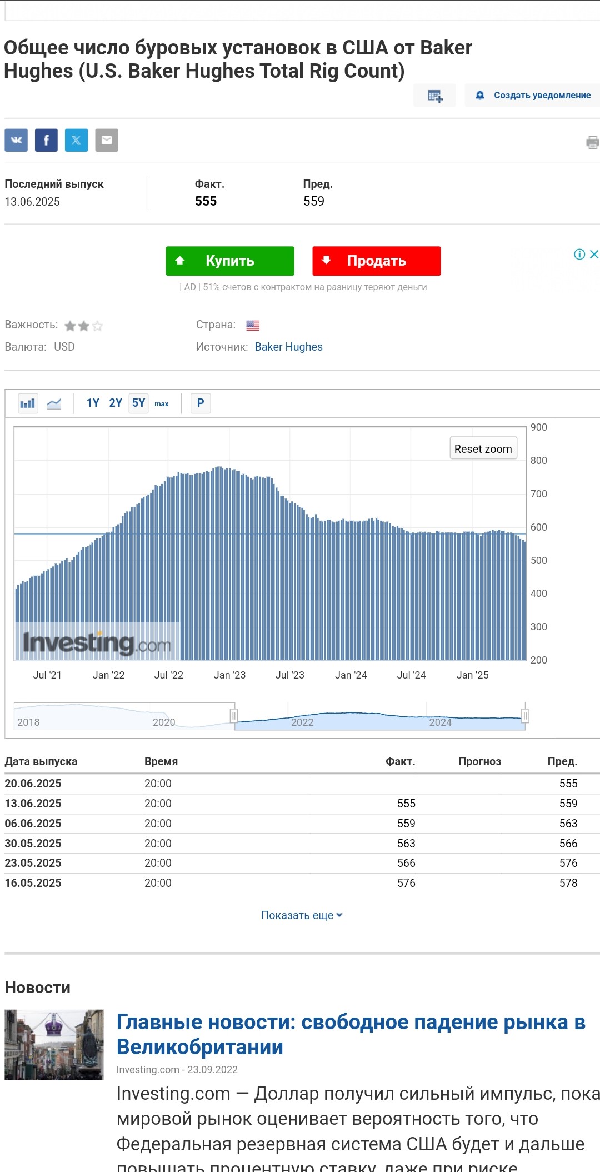Select the 2Y chart range
This screenshot has height=1172, width=600.
coord(116,403)
